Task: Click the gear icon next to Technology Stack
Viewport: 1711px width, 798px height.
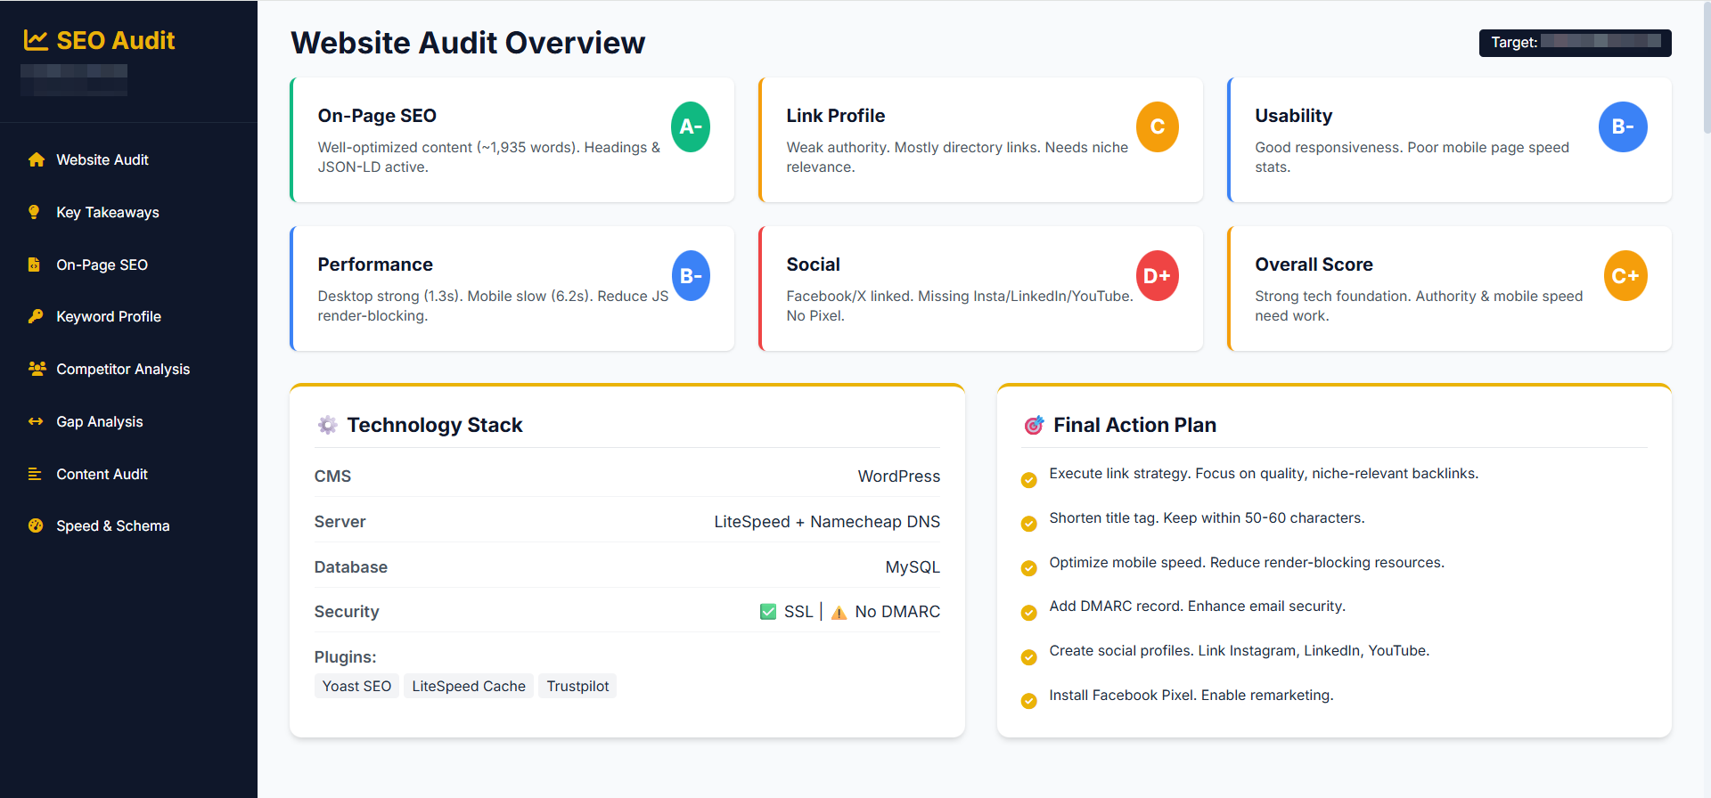Action: point(328,425)
